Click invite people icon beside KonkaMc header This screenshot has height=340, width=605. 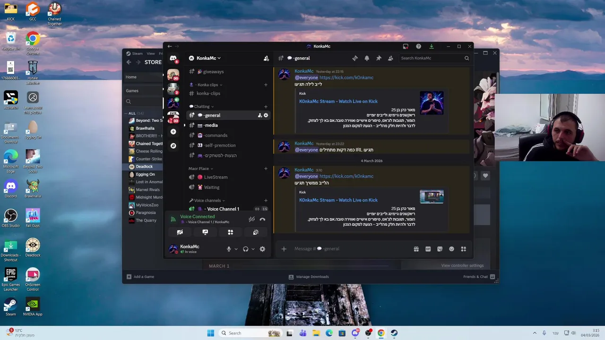[x=266, y=58]
